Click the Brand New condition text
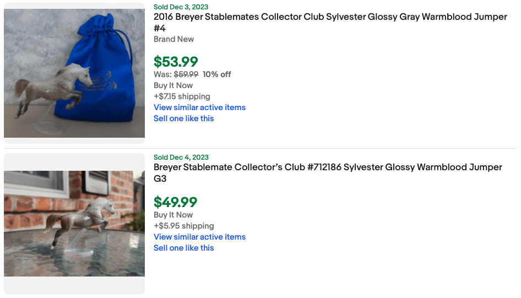This screenshot has width=521, height=298. pos(173,39)
